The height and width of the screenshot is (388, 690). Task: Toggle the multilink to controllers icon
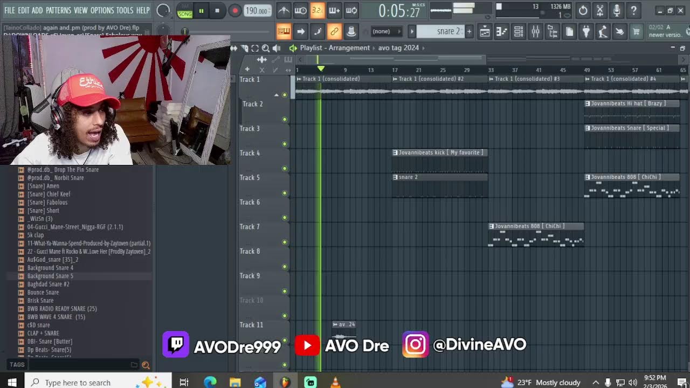coord(334,31)
